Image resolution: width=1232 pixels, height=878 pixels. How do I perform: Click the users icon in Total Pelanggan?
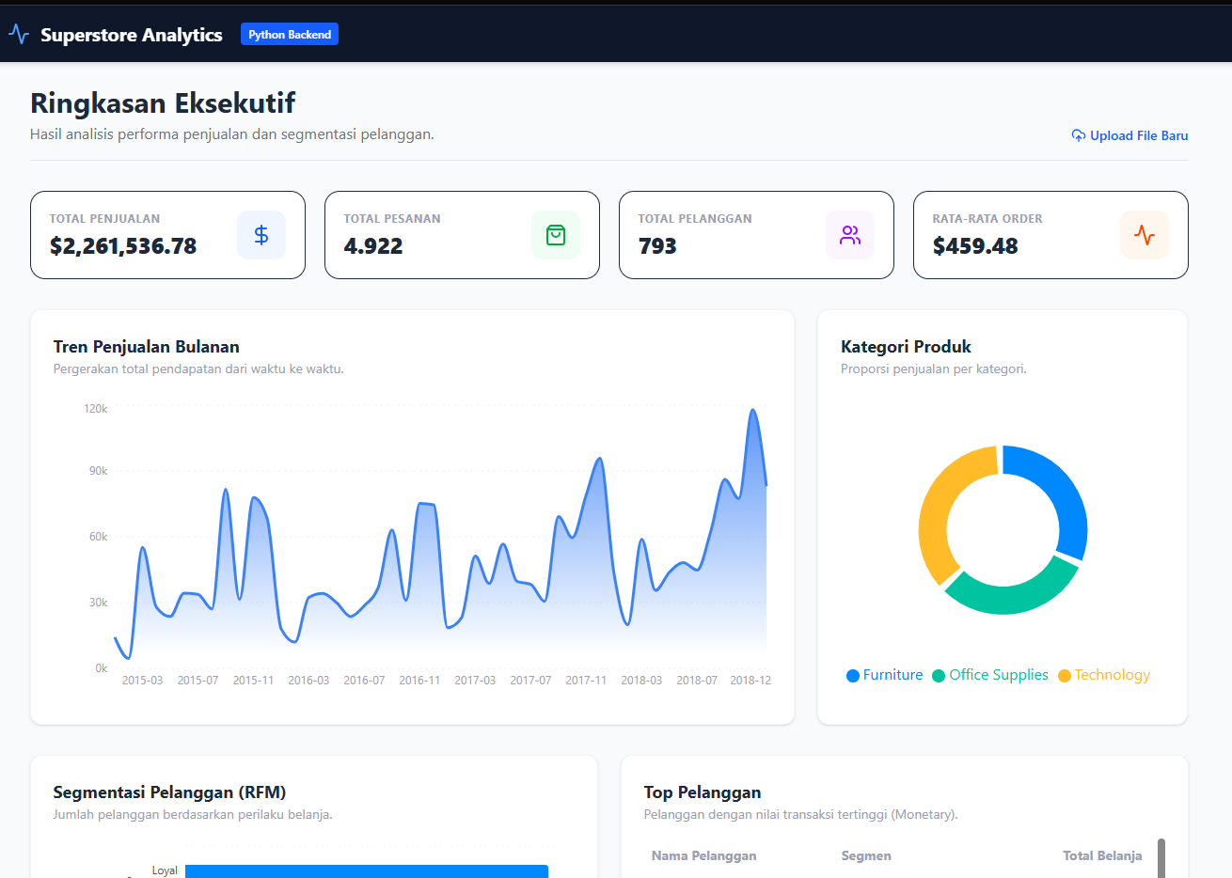850,235
